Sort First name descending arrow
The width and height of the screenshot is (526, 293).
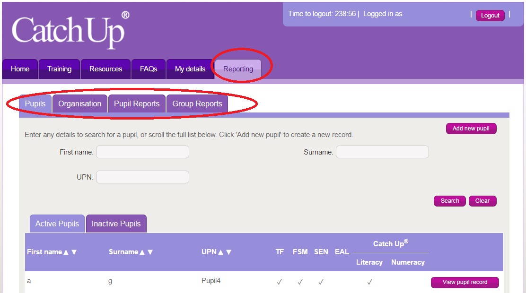coord(74,252)
